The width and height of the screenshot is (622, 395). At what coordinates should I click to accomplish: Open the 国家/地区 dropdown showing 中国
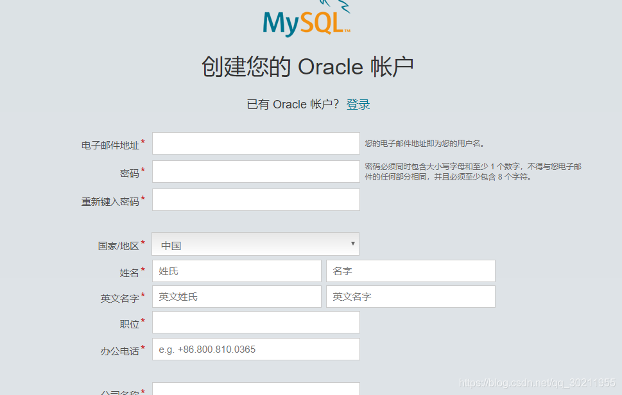pyautogui.click(x=255, y=244)
